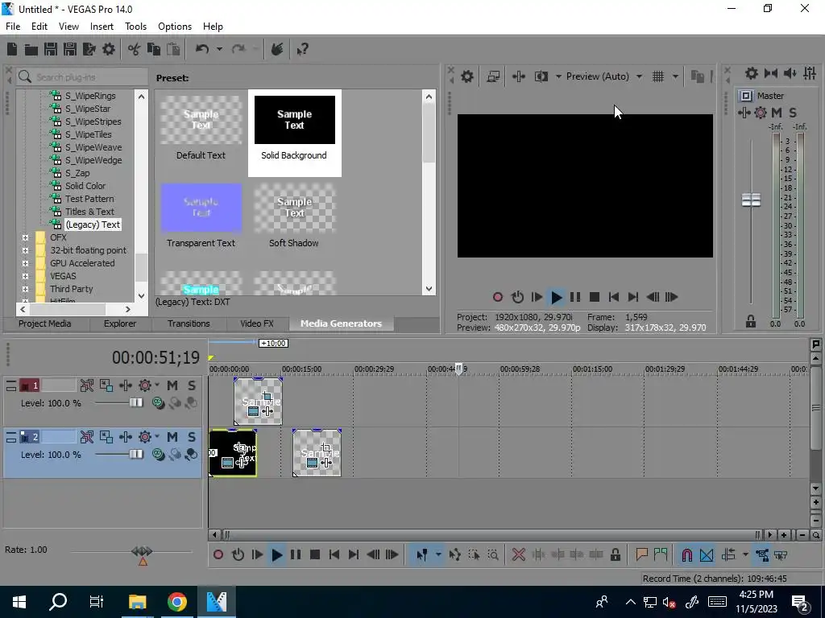Toggle automatic crossfades icon
Screen dimensions: 825x618
point(707,555)
